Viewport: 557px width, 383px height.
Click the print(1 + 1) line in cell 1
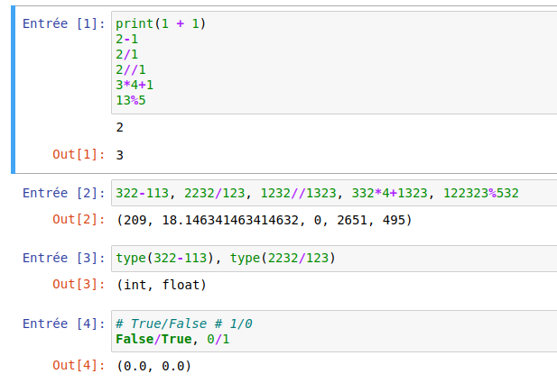point(162,23)
